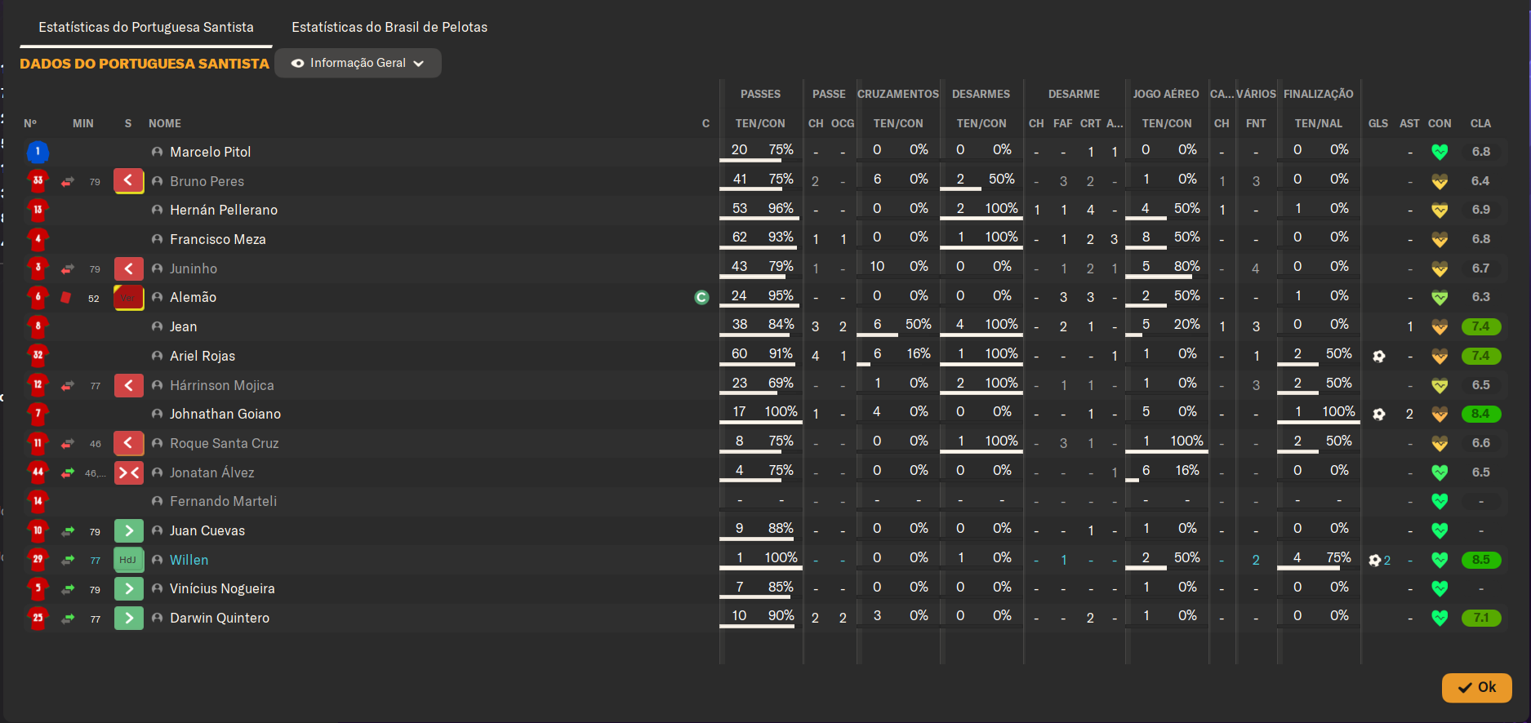Click the condition heart icon for Jean
1531x723 pixels.
pyautogui.click(x=1440, y=326)
